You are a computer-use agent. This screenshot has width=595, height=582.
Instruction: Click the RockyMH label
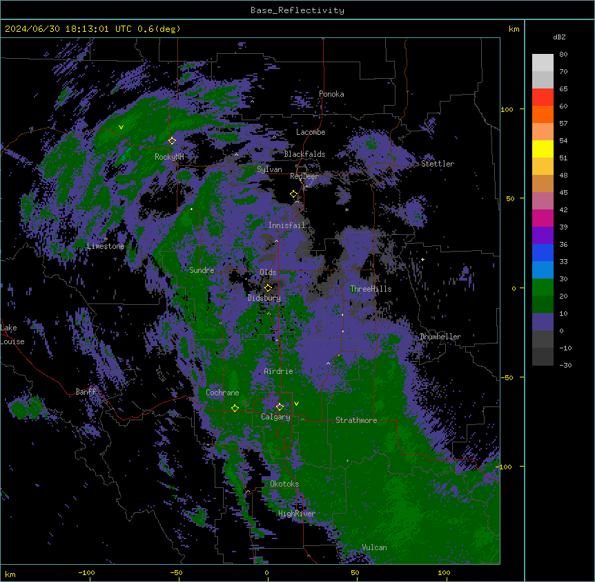tap(169, 157)
